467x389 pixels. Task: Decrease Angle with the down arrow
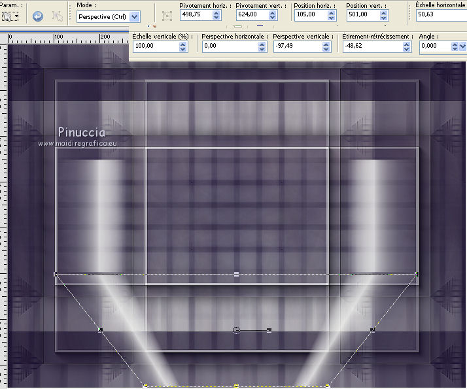click(455, 49)
